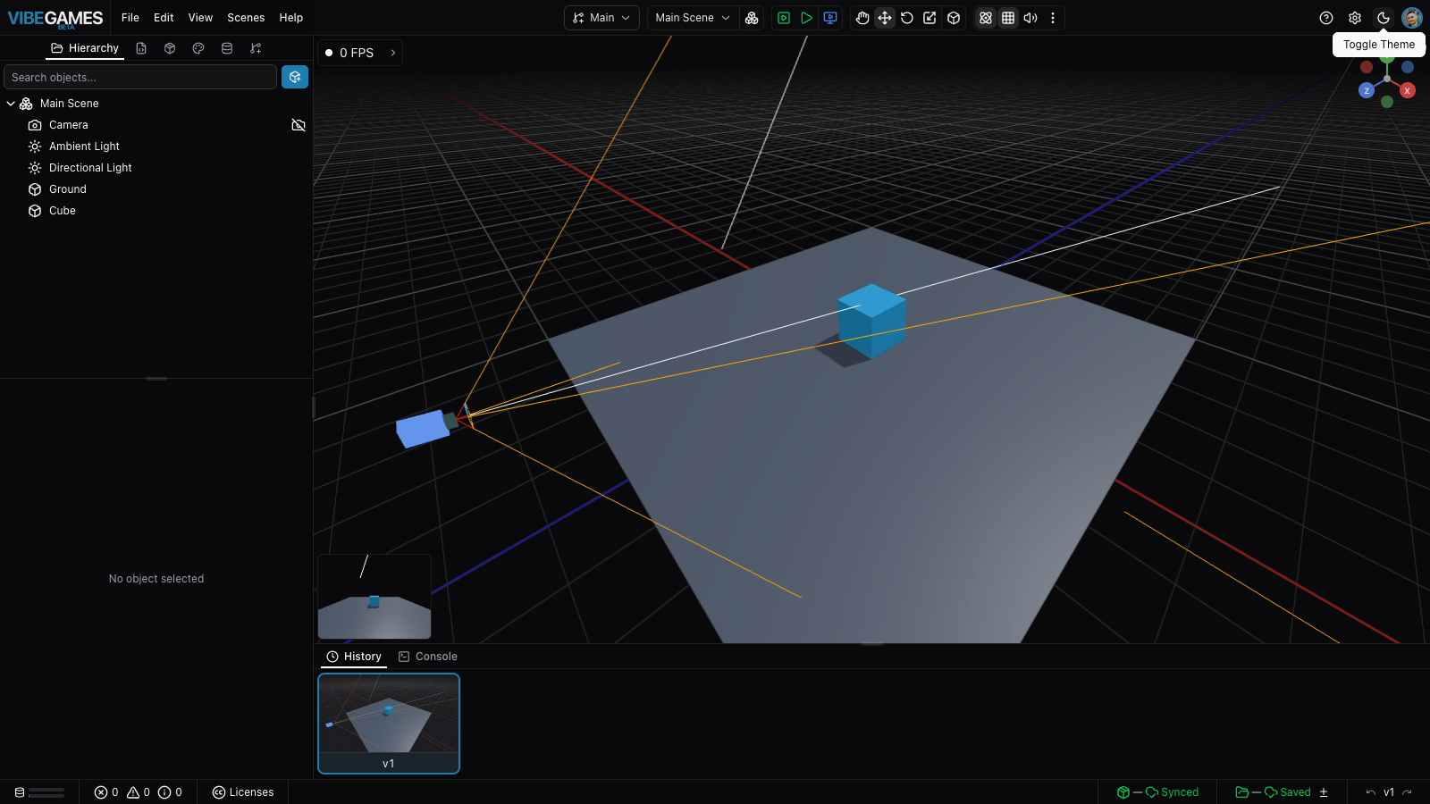The image size is (1430, 804).
Task: Switch to the Console tab
Action: (428, 657)
